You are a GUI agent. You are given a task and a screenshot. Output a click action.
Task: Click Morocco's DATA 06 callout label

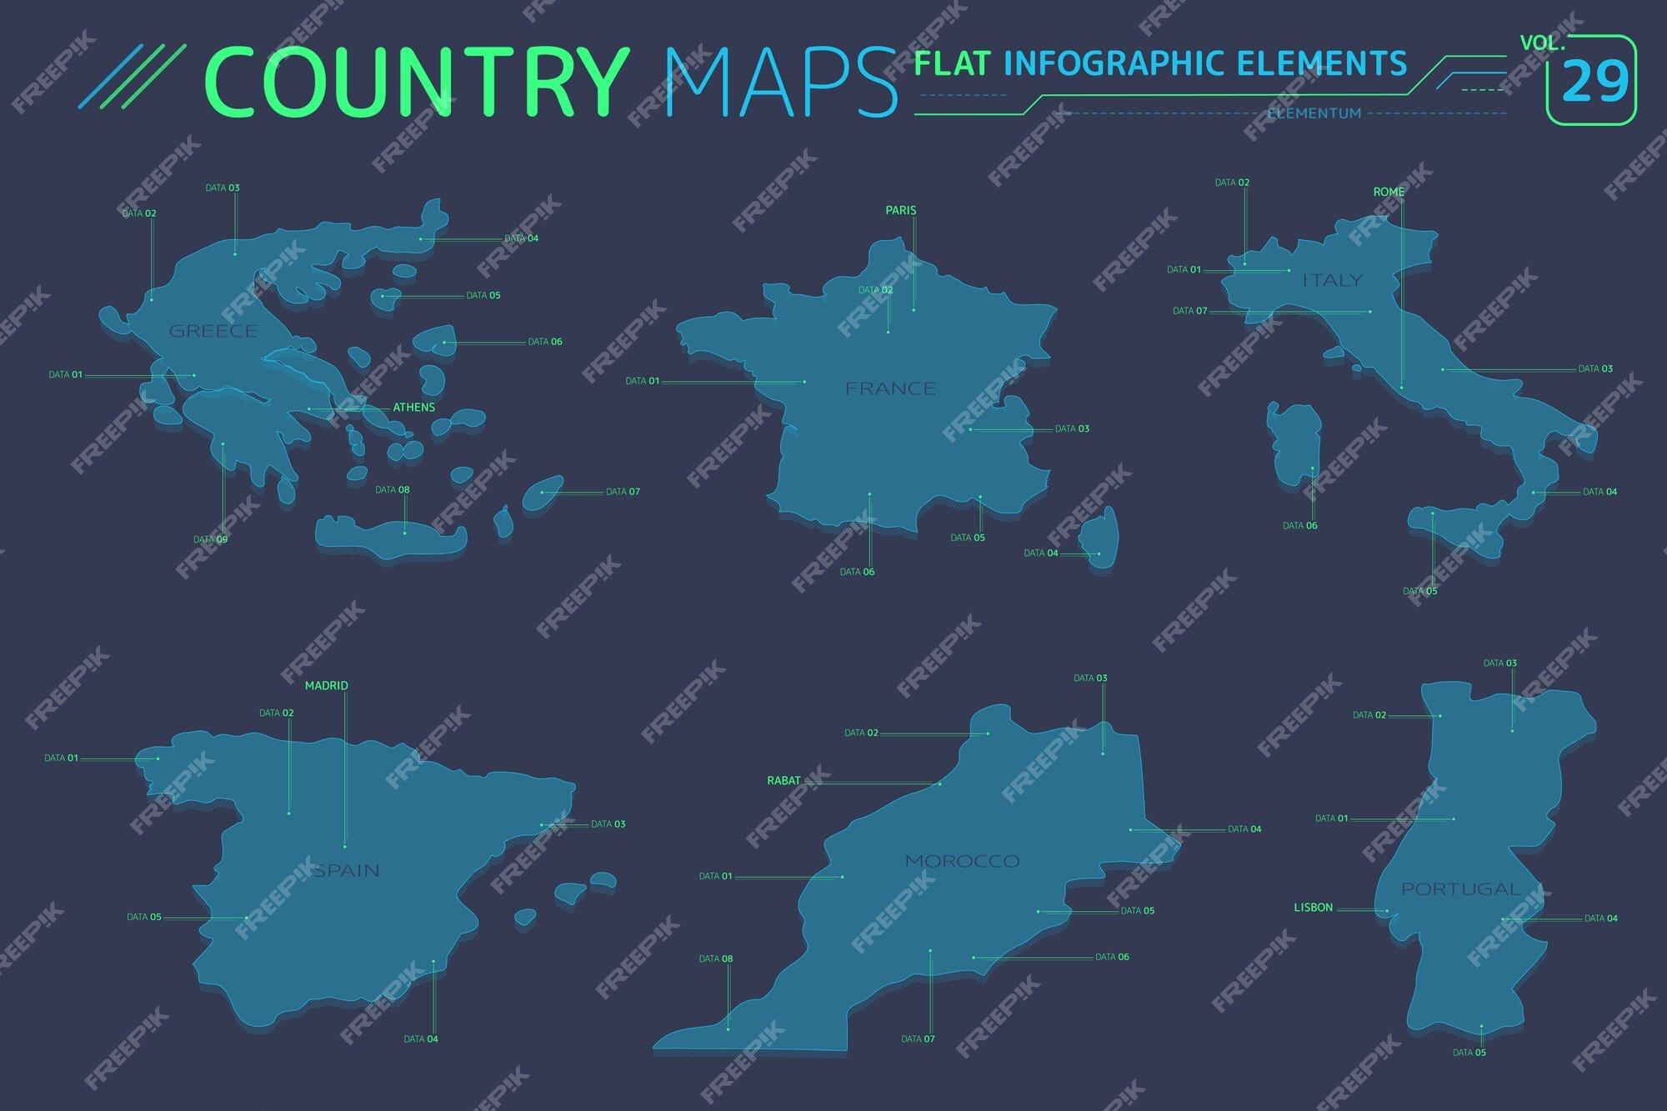click(x=1113, y=958)
